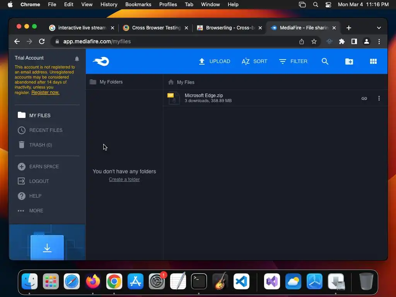Viewport: 396px width, 297px height.
Task: Expand the tab search chevron
Action: (x=379, y=28)
